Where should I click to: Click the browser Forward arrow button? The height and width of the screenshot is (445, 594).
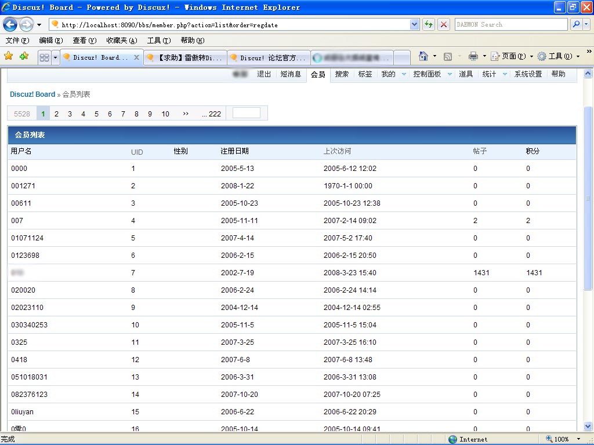(26, 25)
